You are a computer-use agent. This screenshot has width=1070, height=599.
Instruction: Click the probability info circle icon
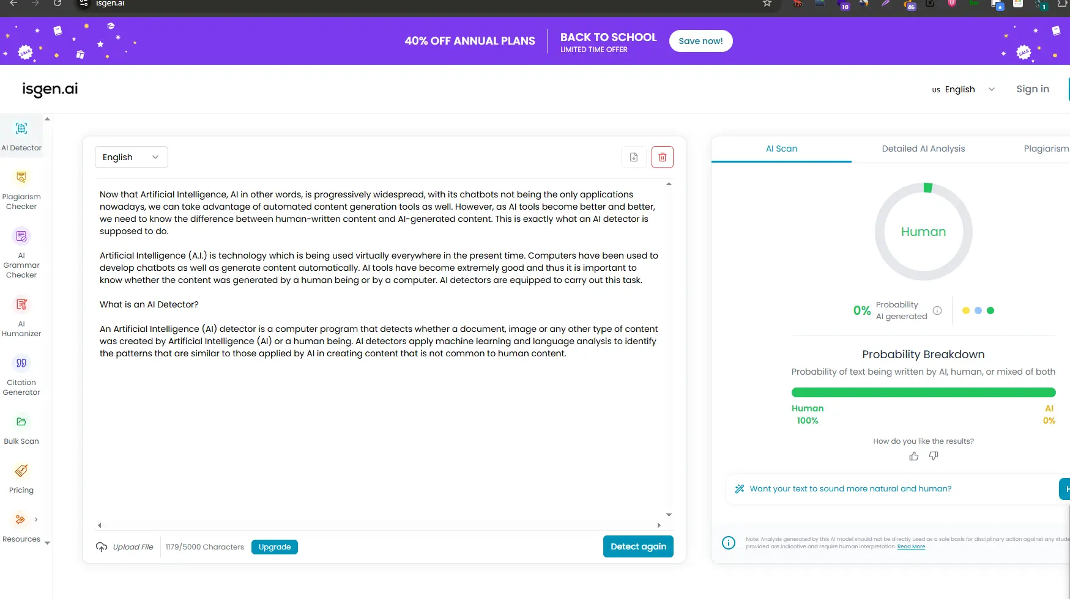click(x=937, y=311)
